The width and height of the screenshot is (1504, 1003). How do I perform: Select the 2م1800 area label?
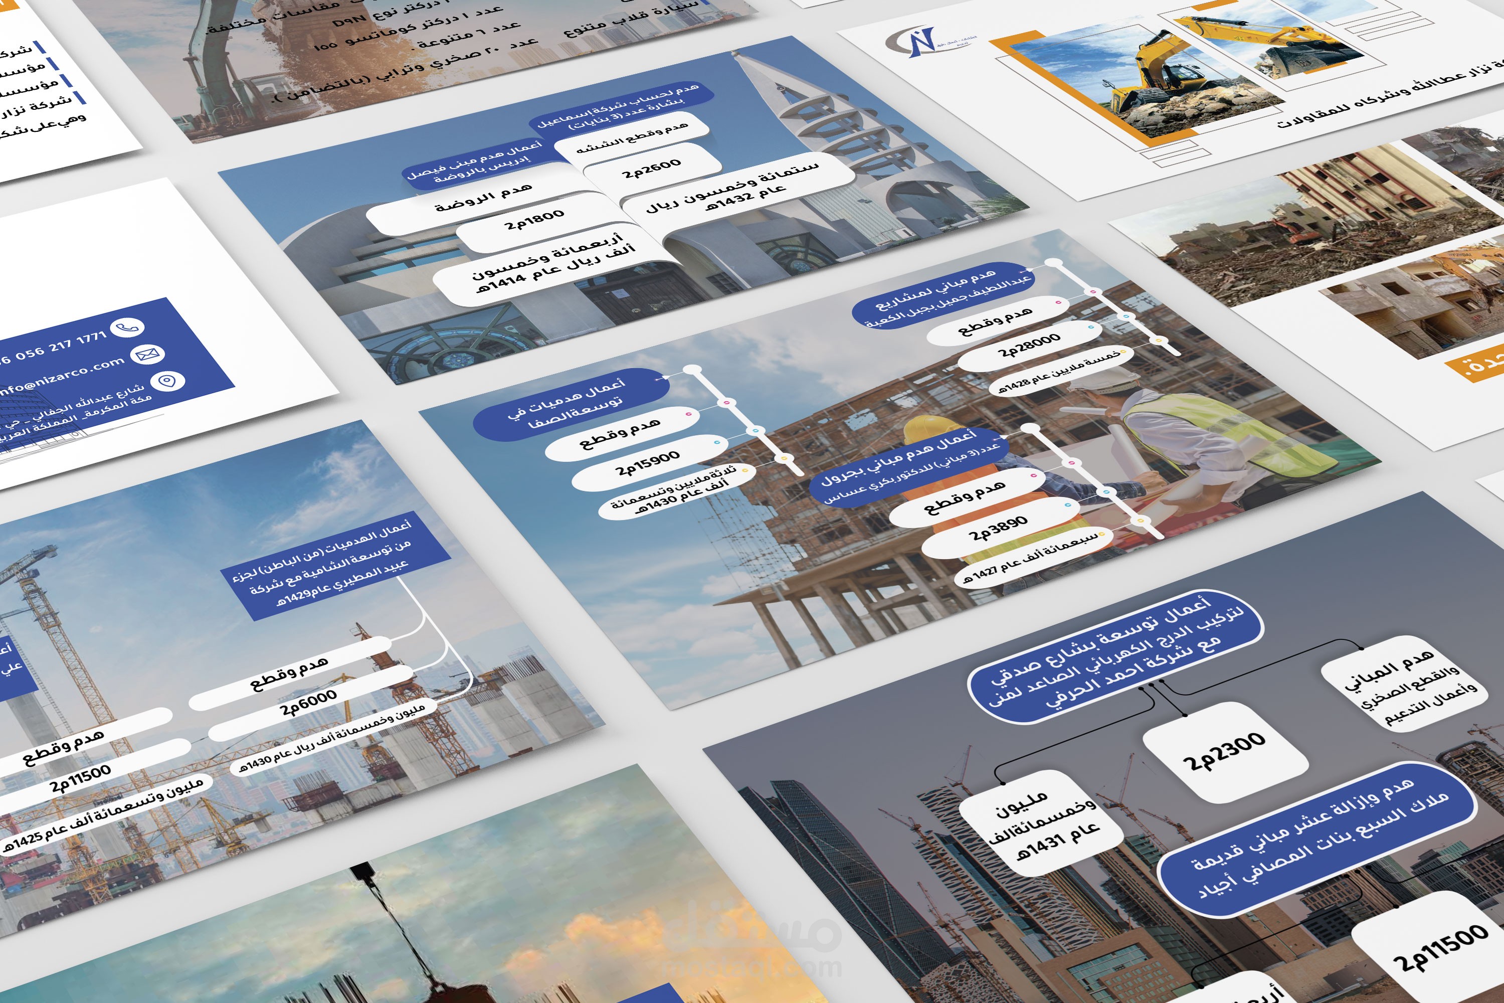click(534, 221)
